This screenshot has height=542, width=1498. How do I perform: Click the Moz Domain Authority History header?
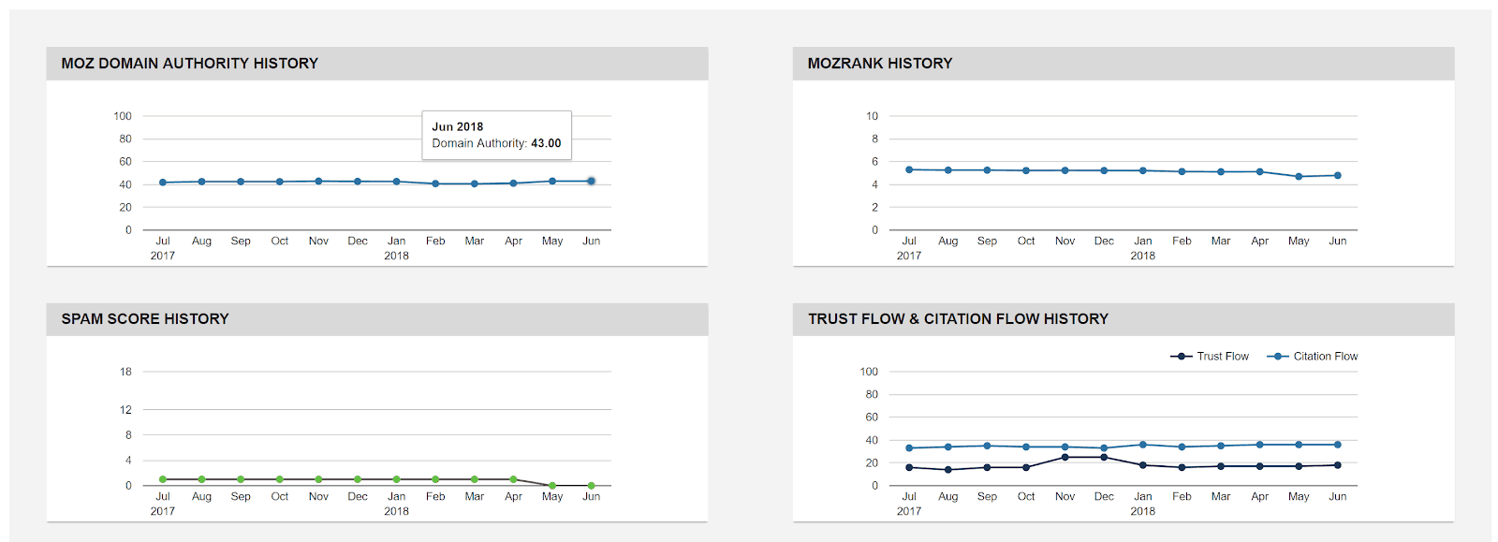click(190, 64)
